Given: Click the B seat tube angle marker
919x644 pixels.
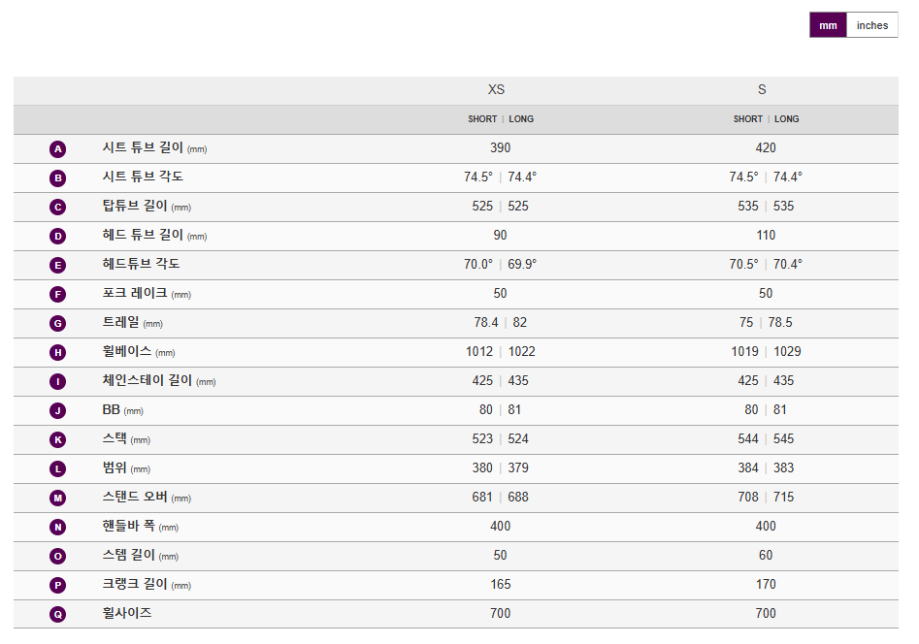Looking at the screenshot, I should (x=57, y=178).
